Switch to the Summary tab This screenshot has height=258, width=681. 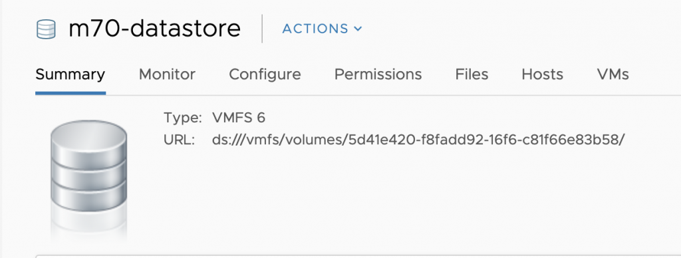[70, 74]
